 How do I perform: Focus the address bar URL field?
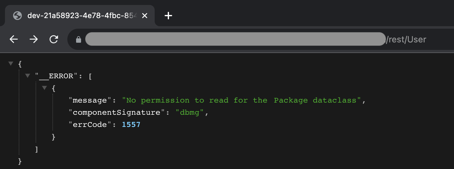pos(259,39)
